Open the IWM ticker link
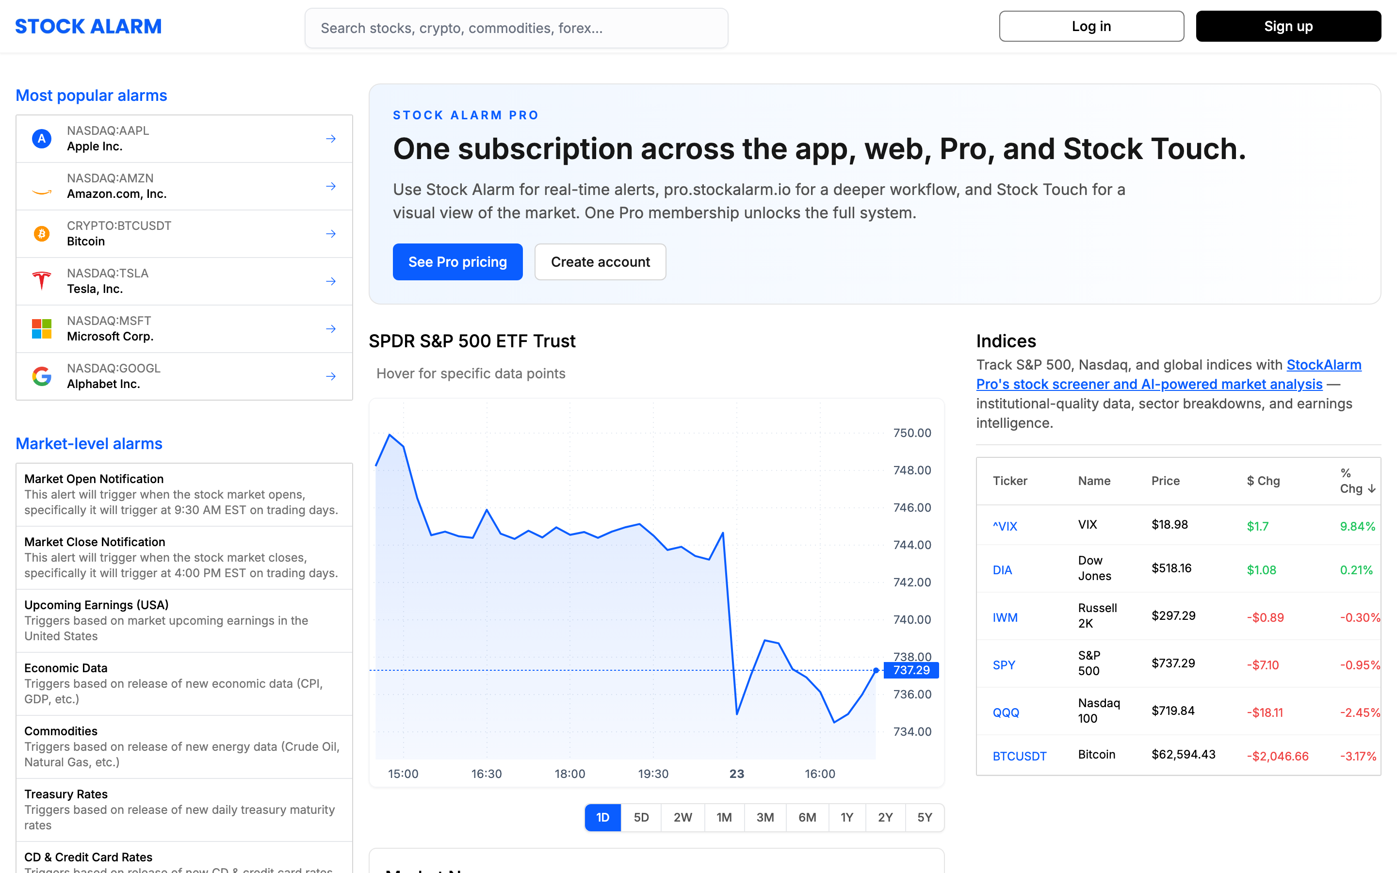 1005,618
